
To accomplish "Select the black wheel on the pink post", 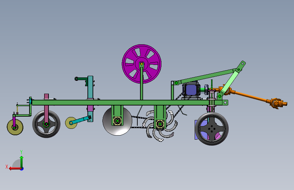I will (x=46, y=124).
